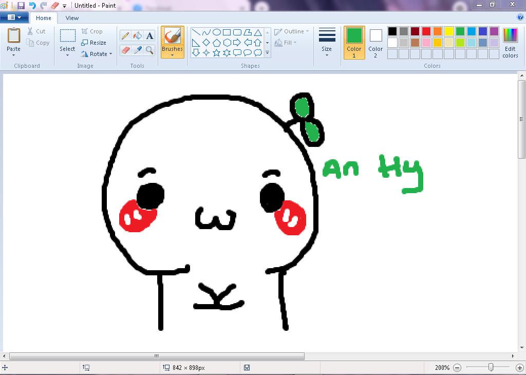Click Undo in quick access toolbar
Image resolution: width=526 pixels, height=375 pixels.
(32, 5)
